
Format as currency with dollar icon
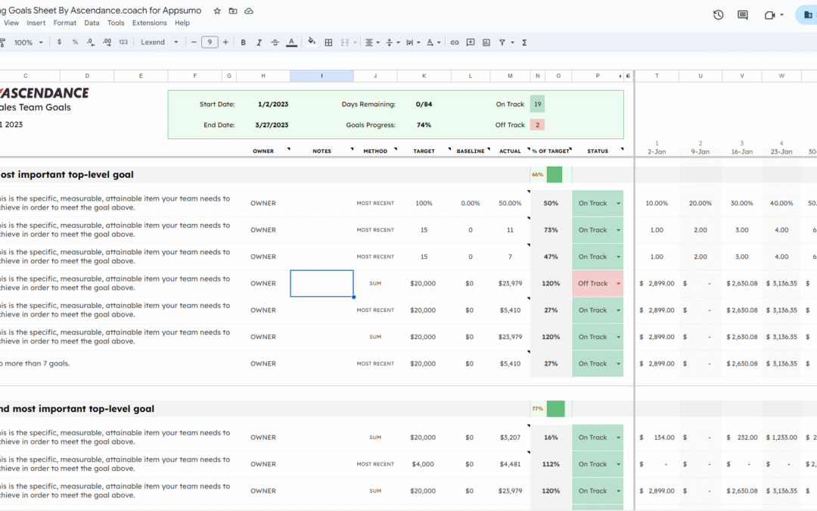(60, 42)
